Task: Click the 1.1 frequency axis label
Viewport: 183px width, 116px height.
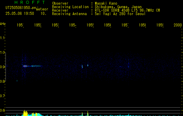Action: (2, 38)
